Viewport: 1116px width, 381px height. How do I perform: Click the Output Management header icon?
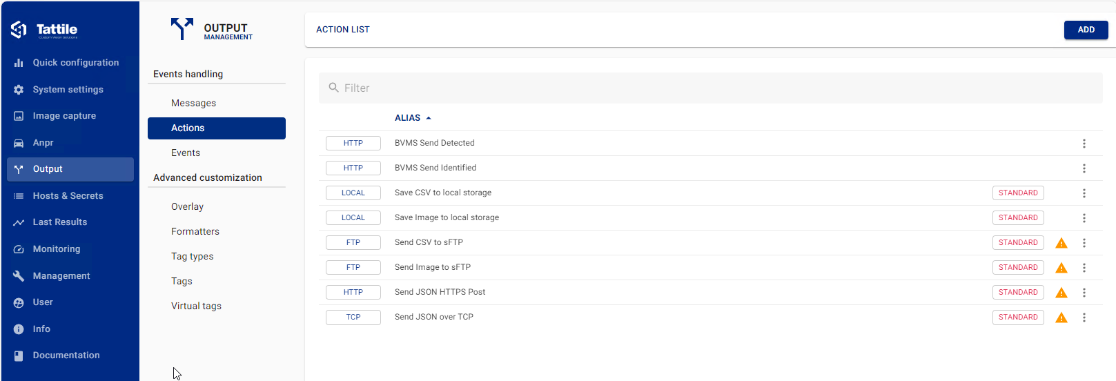pyautogui.click(x=182, y=29)
